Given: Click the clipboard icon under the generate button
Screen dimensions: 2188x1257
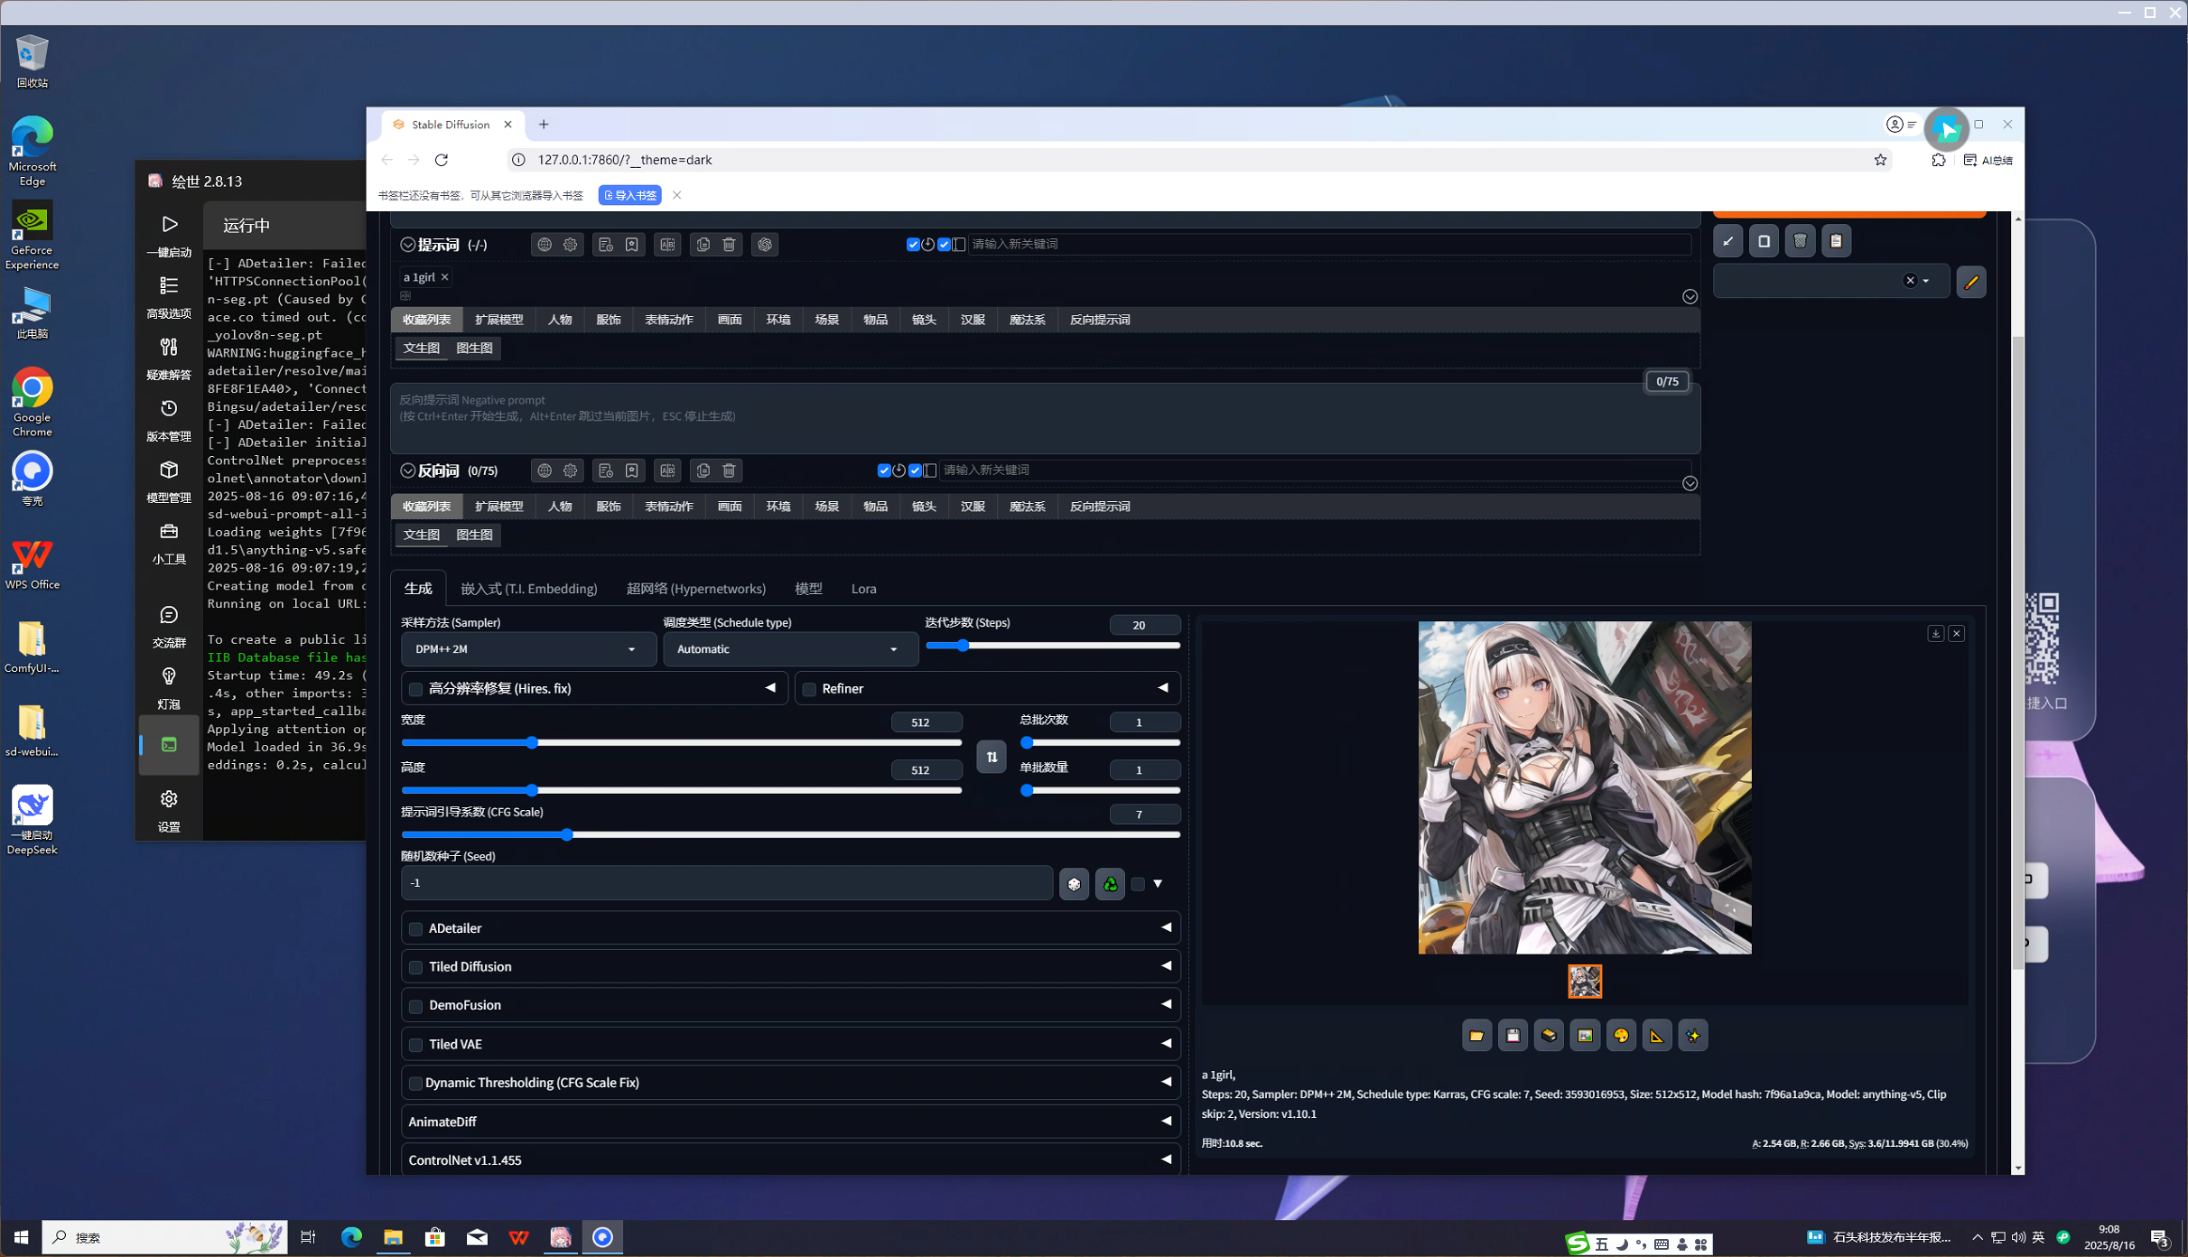Looking at the screenshot, I should click(1836, 241).
